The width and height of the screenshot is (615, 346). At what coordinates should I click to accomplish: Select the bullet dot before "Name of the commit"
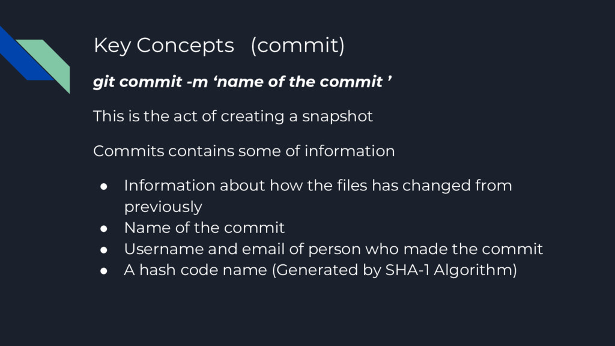click(103, 228)
